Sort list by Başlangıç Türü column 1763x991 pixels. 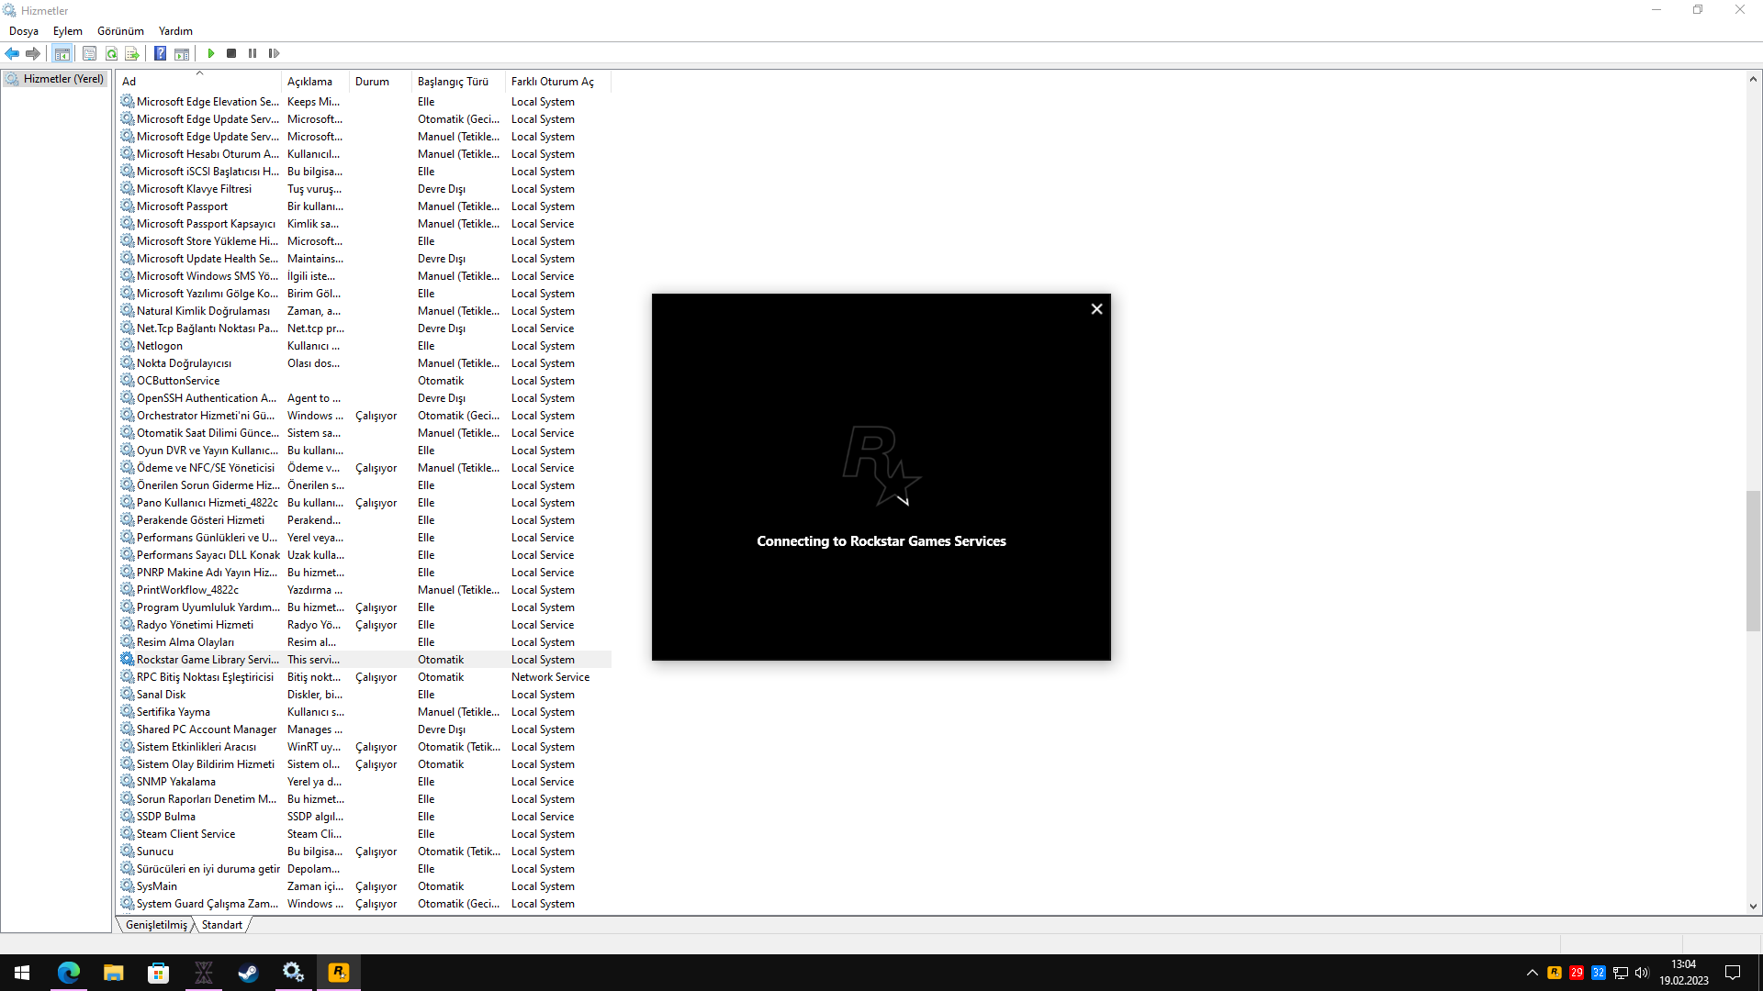(x=453, y=82)
